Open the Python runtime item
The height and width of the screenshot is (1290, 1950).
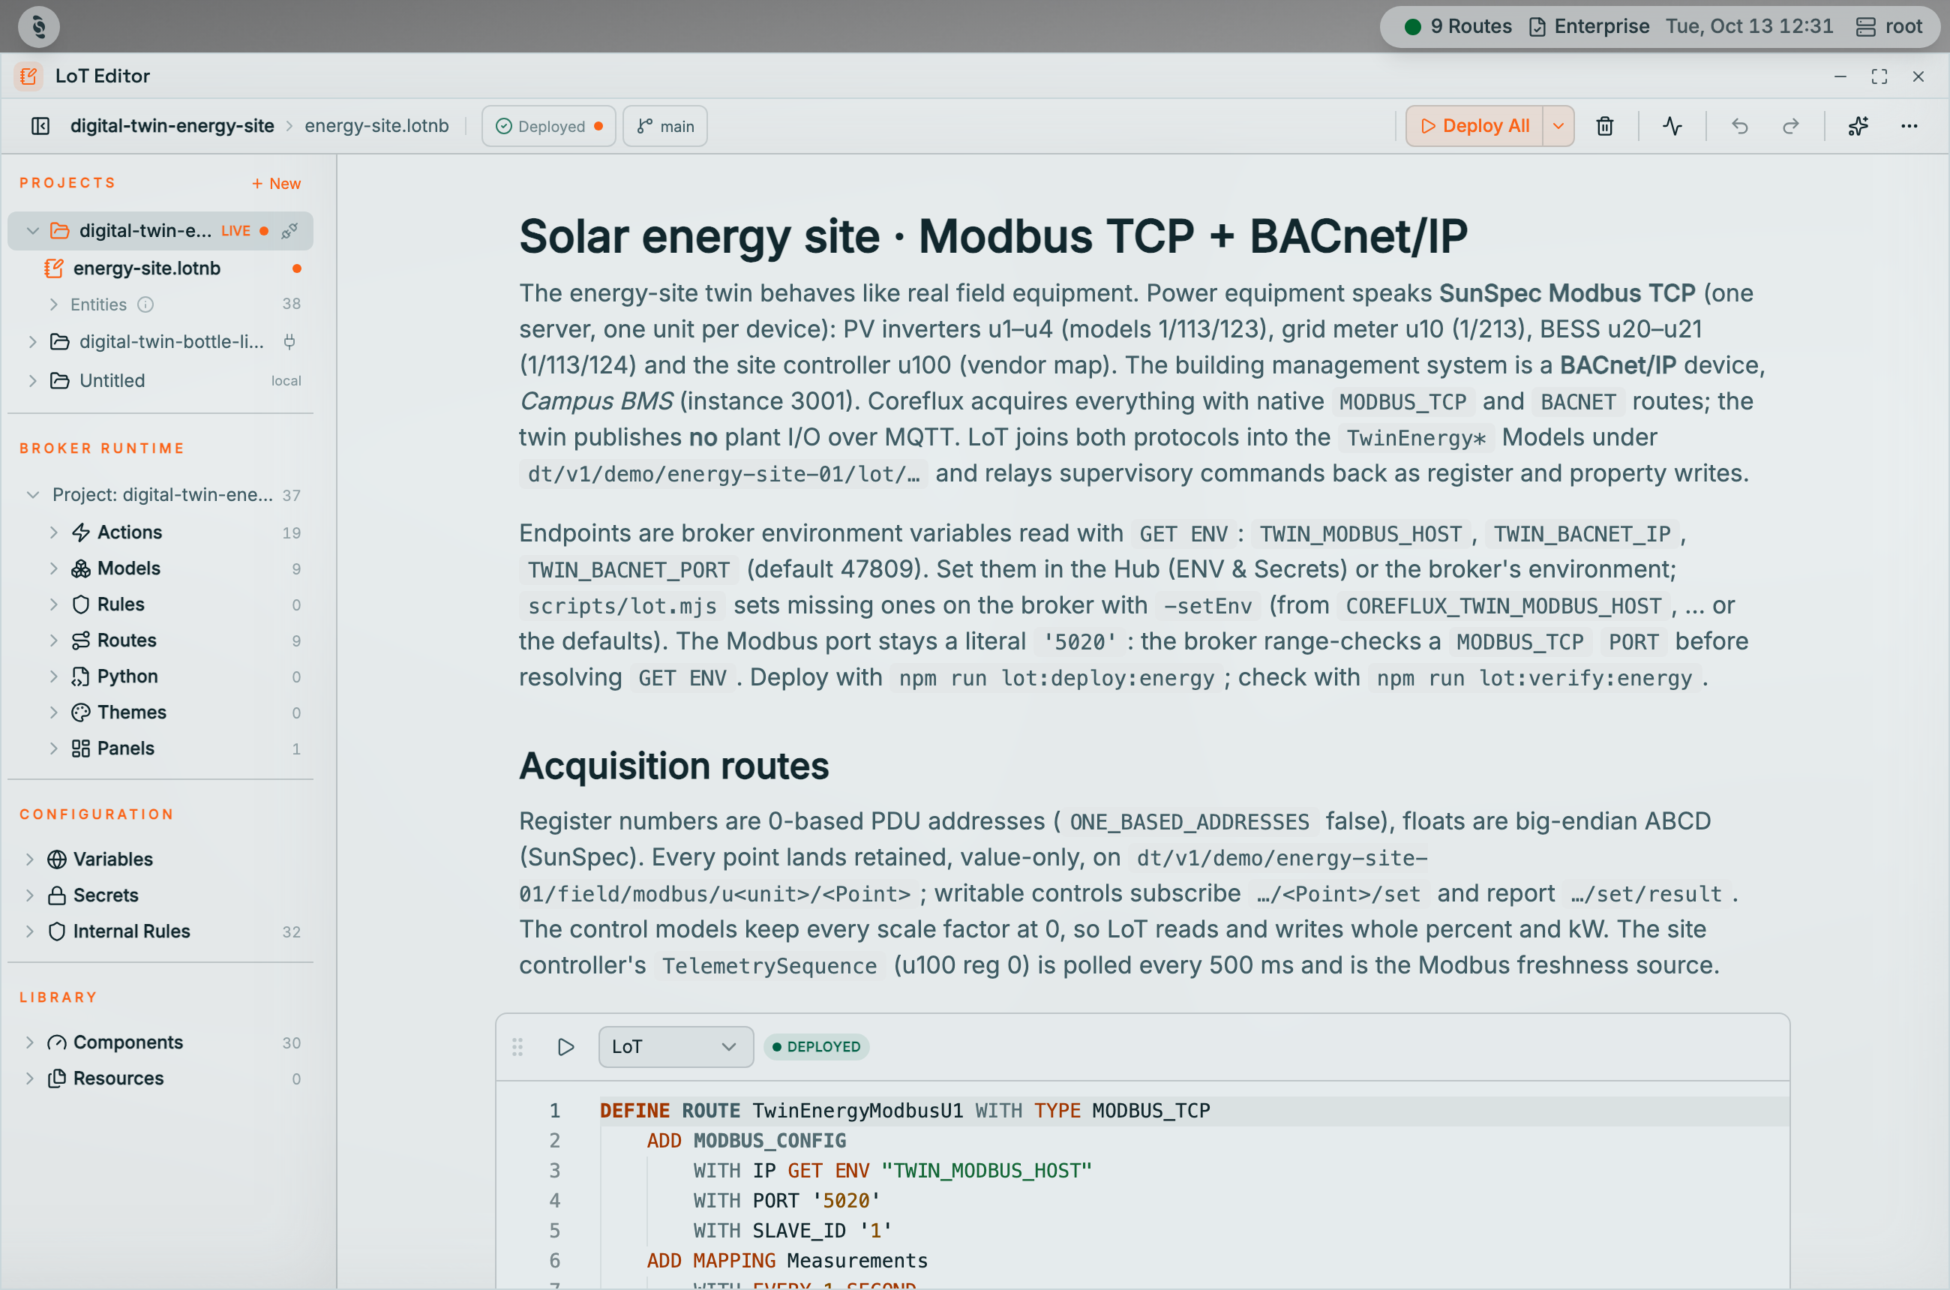coord(160,676)
